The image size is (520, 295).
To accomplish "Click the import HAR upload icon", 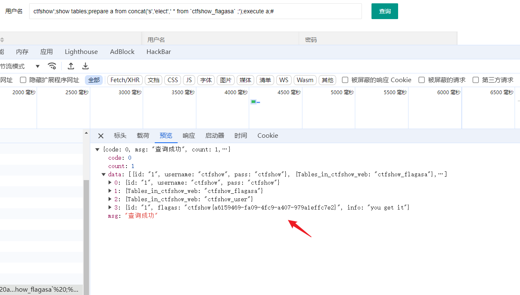I will click(x=71, y=66).
